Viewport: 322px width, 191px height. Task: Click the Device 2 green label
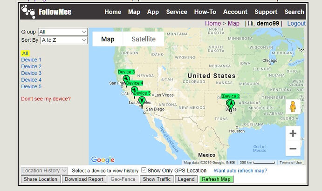231,96
